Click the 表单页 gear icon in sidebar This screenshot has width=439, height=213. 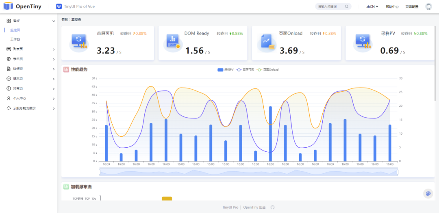click(9, 59)
